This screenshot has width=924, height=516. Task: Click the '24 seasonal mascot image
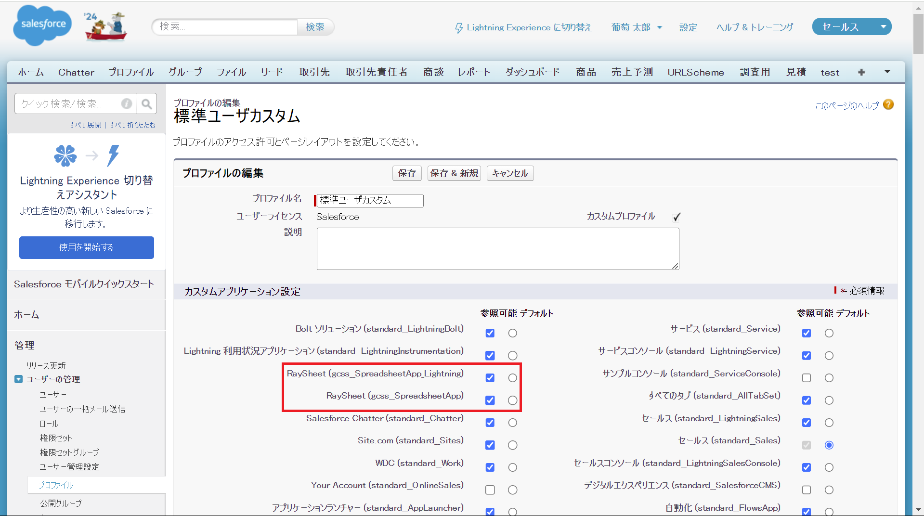(105, 26)
